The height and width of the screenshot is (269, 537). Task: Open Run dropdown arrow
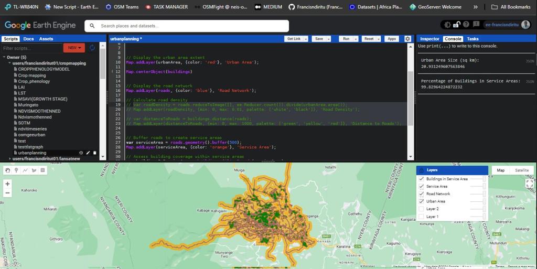356,39
